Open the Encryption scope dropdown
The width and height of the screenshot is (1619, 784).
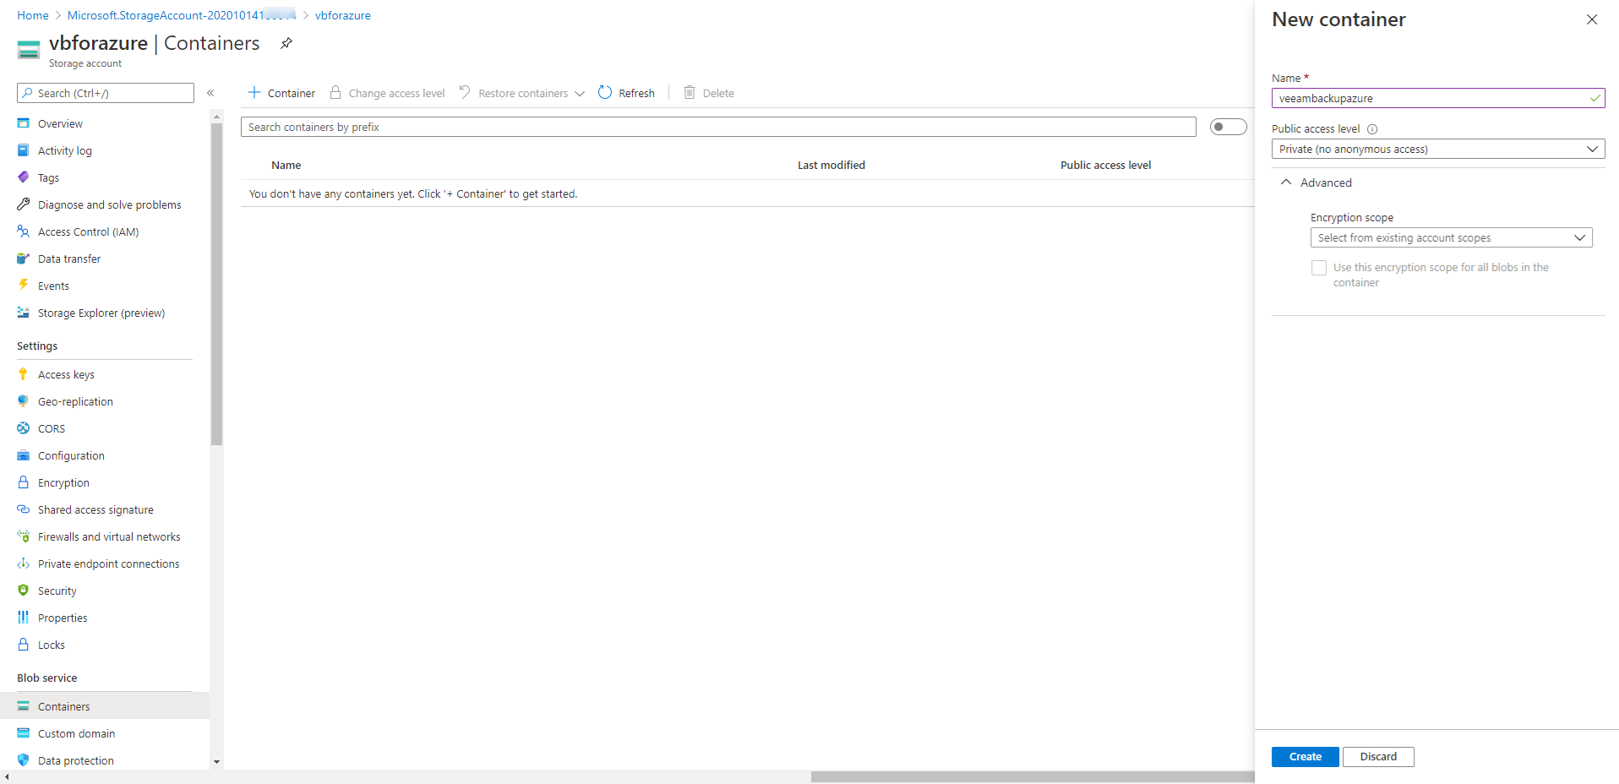[1452, 238]
